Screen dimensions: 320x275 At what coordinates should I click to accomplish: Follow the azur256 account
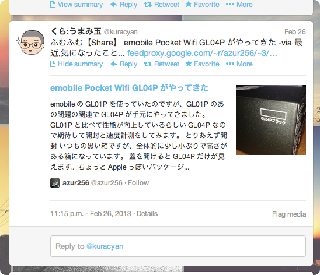[x=138, y=183]
